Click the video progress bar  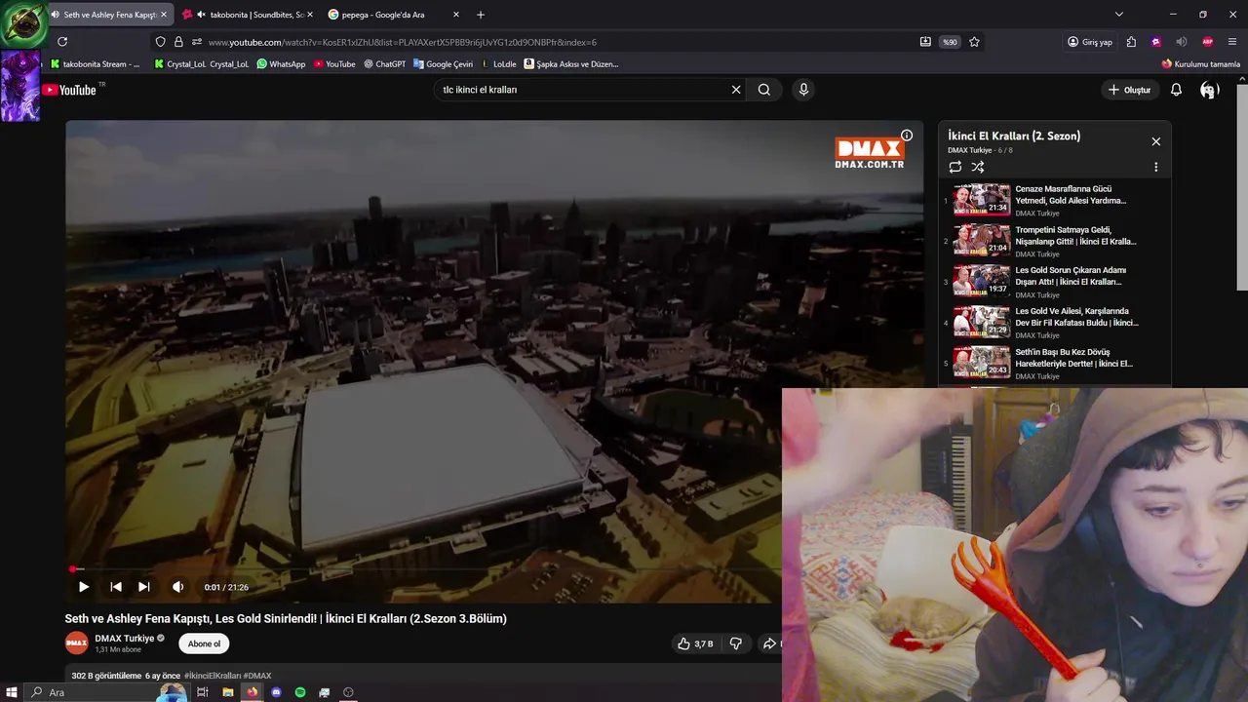(x=424, y=568)
